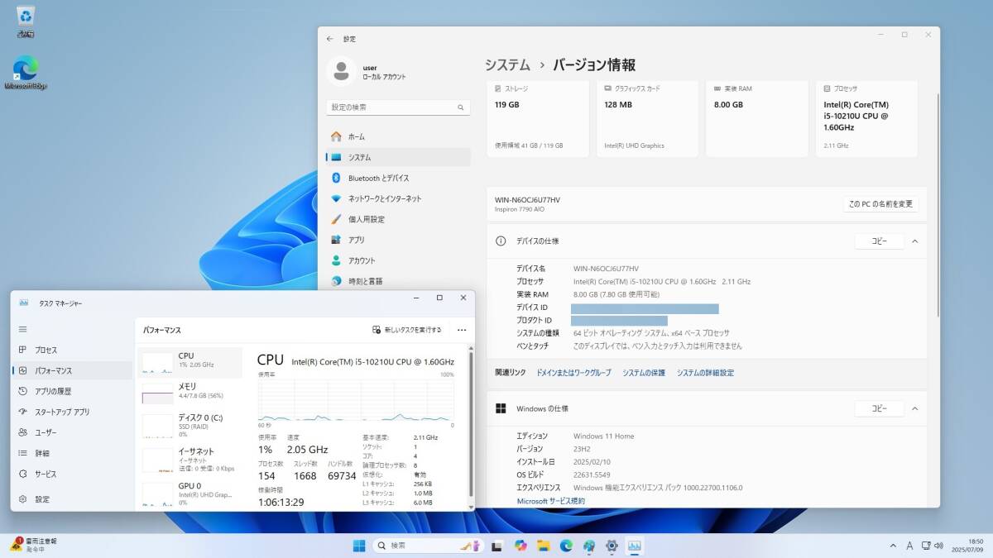Open 個人用設定 in the Settings sidebar
Image resolution: width=993 pixels, height=558 pixels.
tap(398, 219)
